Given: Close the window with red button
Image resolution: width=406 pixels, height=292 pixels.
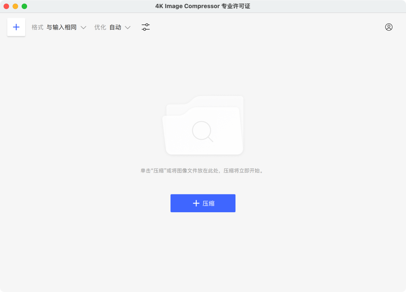Looking at the screenshot, I should click(6, 6).
